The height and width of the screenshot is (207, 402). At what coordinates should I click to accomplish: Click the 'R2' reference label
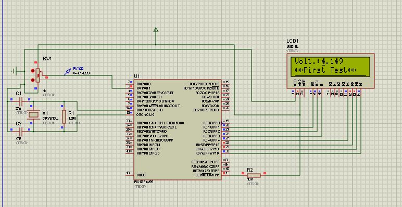pyautogui.click(x=250, y=170)
